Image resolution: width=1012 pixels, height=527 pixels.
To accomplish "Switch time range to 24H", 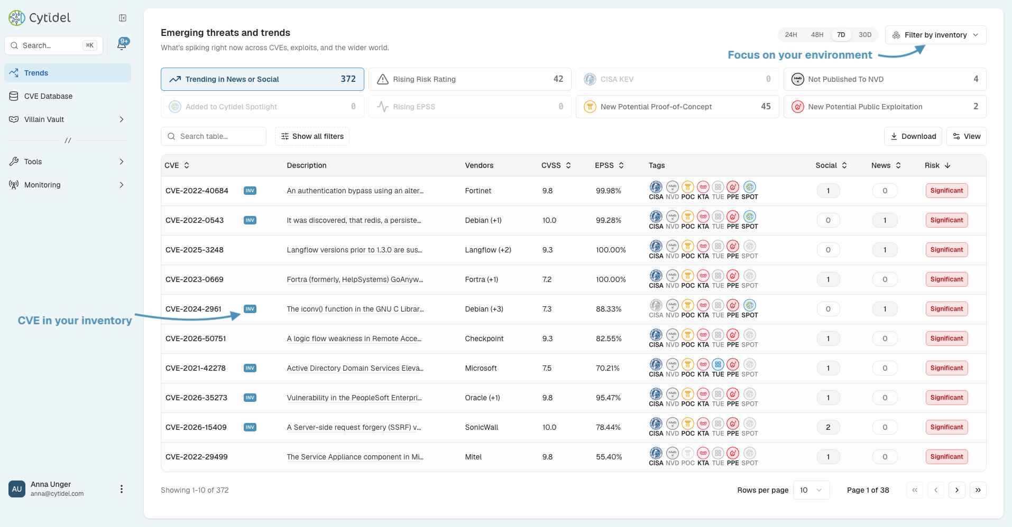I will (x=791, y=35).
